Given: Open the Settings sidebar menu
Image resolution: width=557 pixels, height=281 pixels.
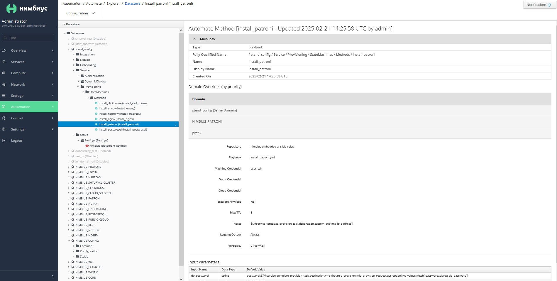Looking at the screenshot, I should click(29, 129).
